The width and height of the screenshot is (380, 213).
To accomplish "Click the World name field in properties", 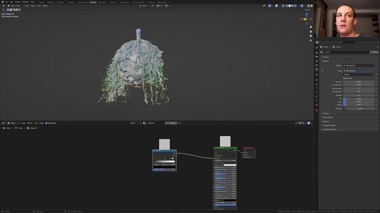I will 347,52.
